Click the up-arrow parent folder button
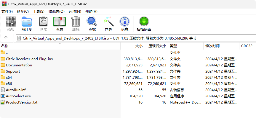256x118 pixels. (6, 38)
